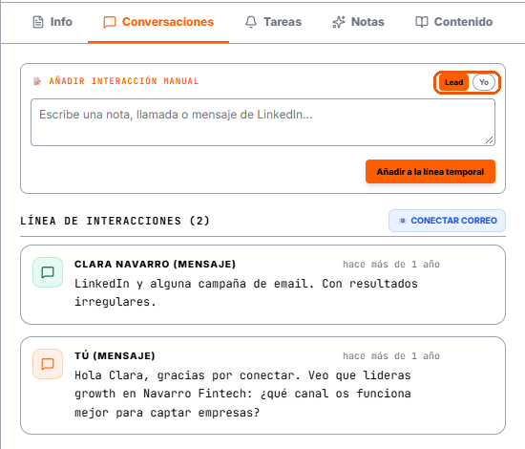This screenshot has width=525, height=449.
Task: Click the icon inside Conectar Correo button
Action: tap(403, 221)
